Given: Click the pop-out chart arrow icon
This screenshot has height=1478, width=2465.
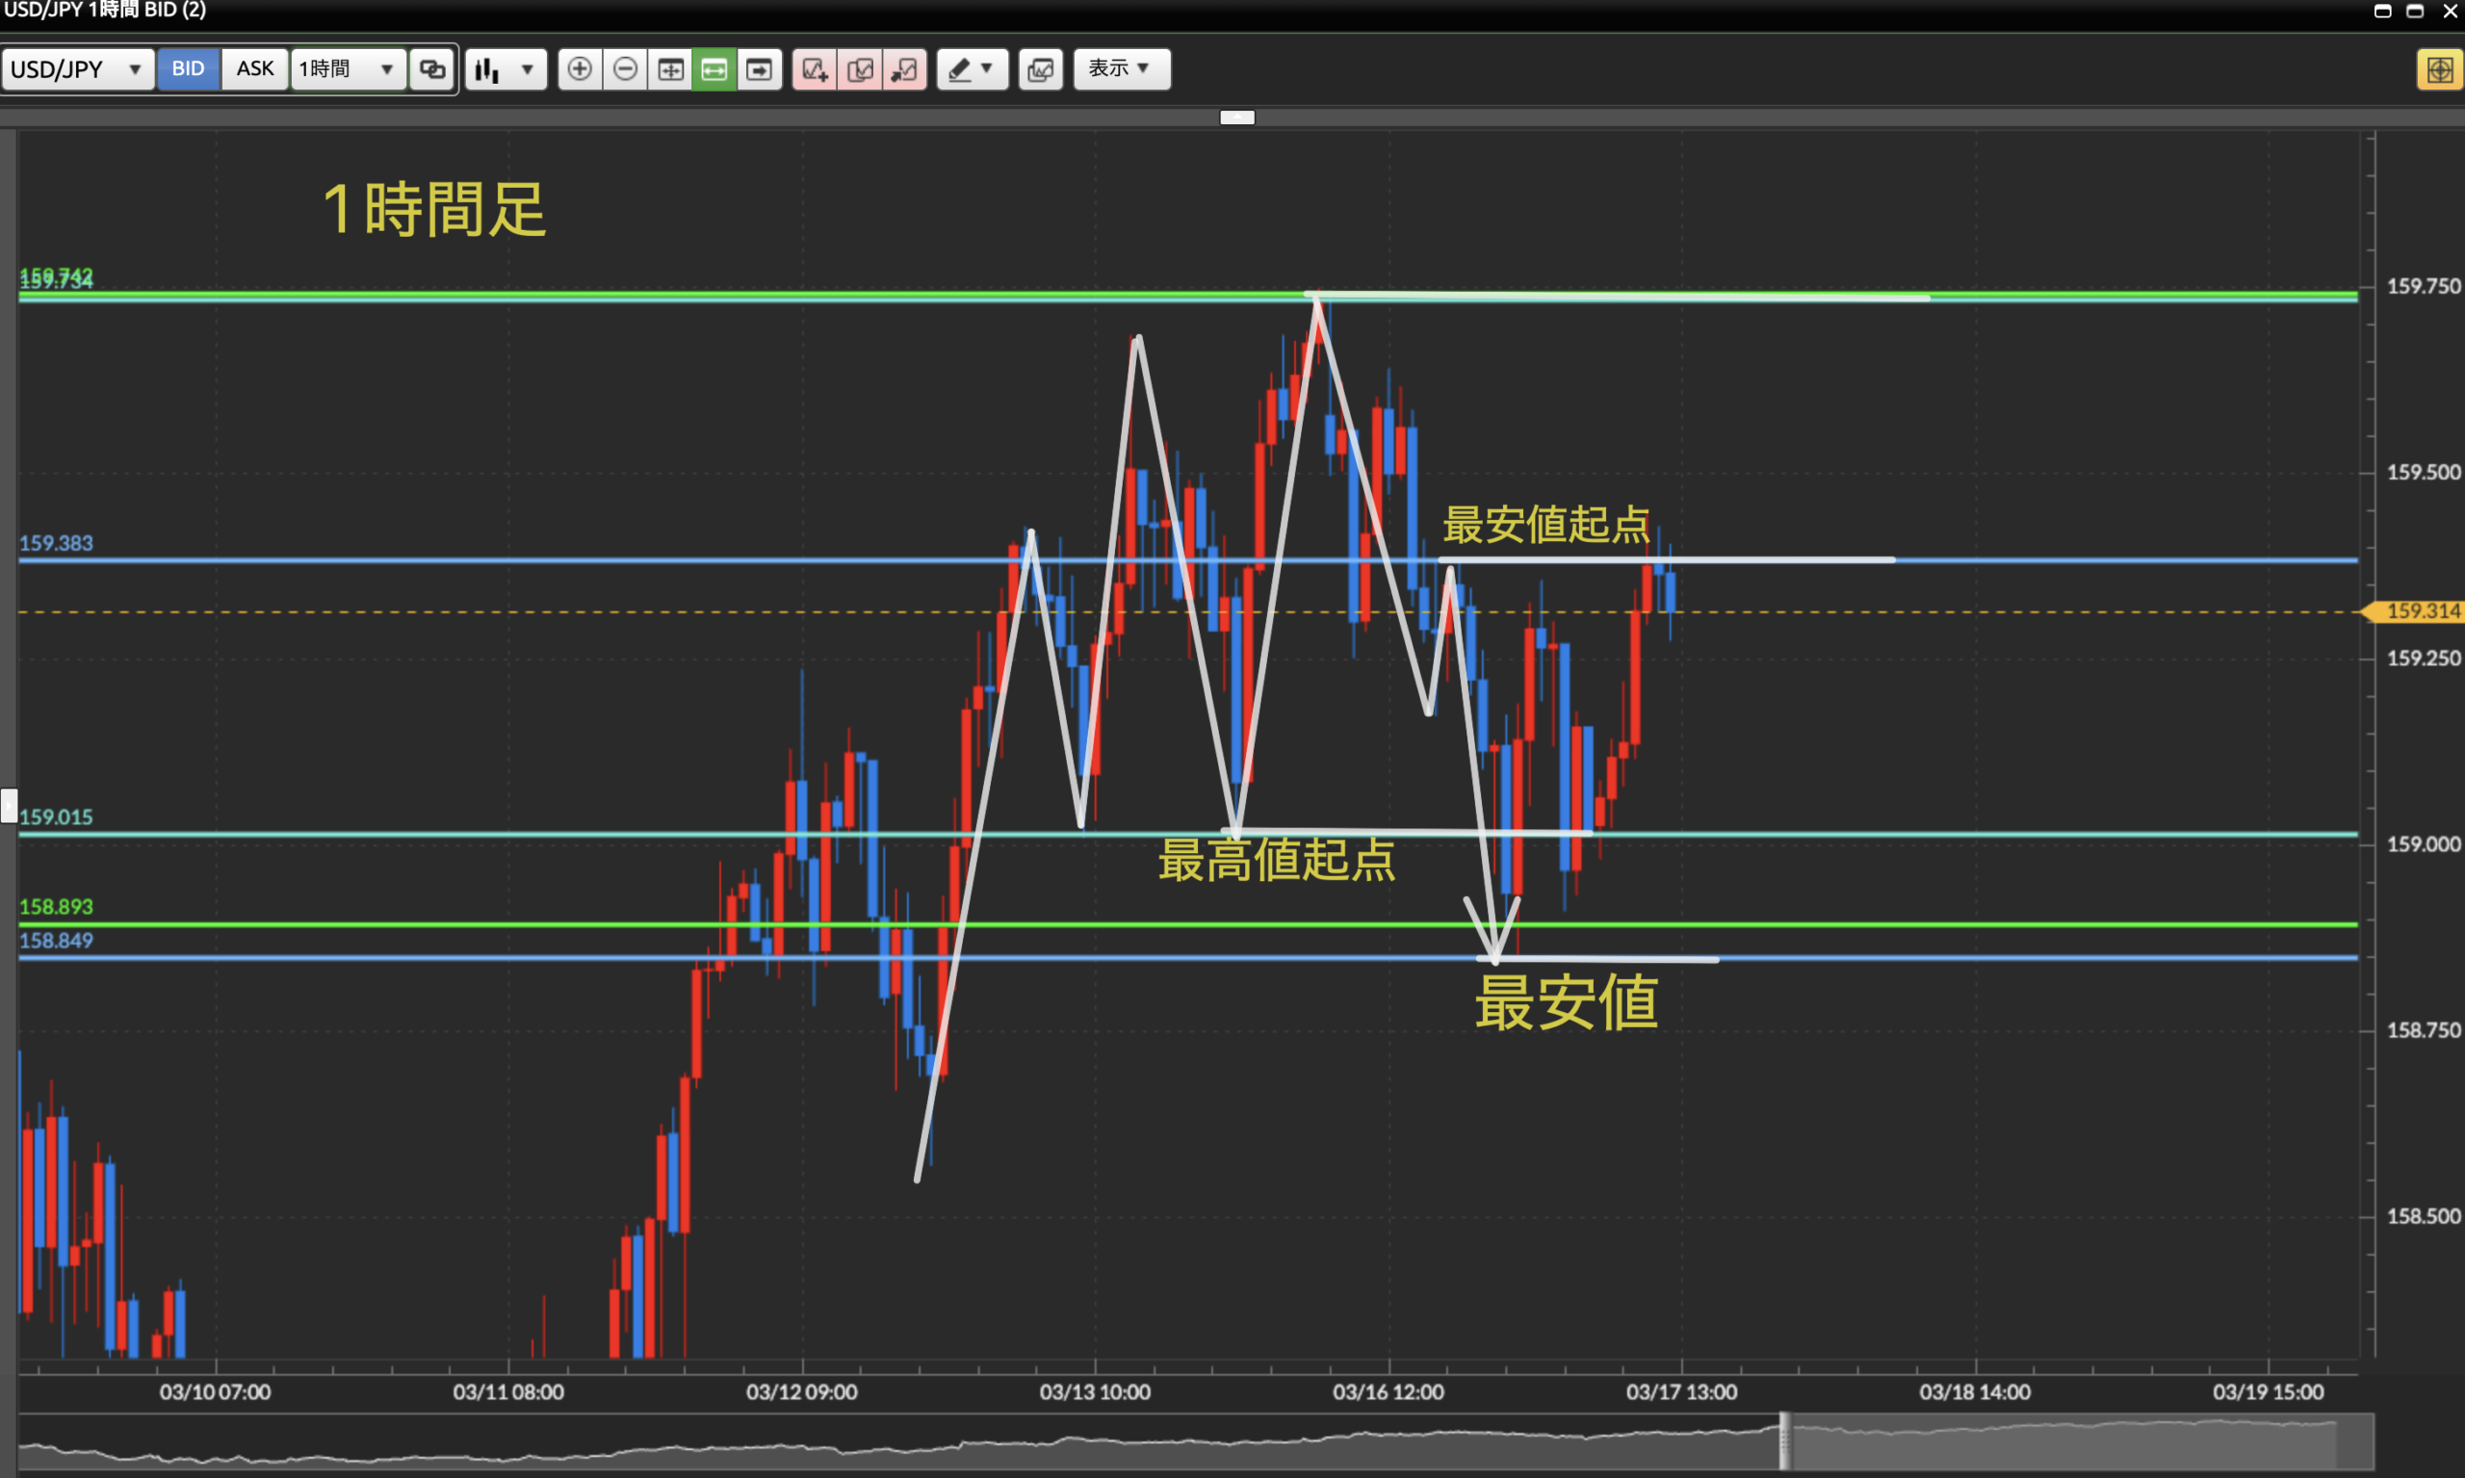Looking at the screenshot, I should coord(904,68).
